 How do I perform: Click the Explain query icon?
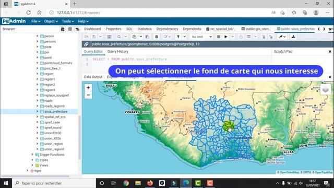(241, 37)
